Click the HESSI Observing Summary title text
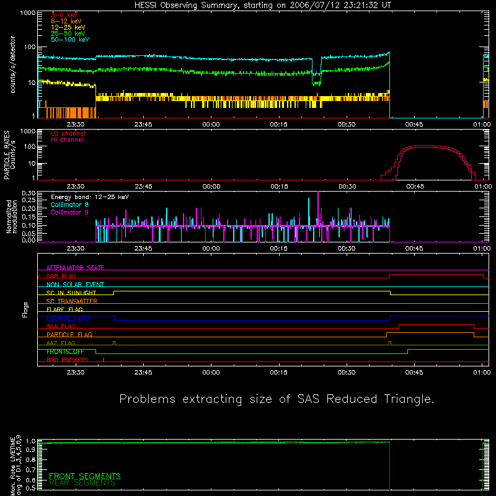The width and height of the screenshot is (496, 496). pos(263,5)
